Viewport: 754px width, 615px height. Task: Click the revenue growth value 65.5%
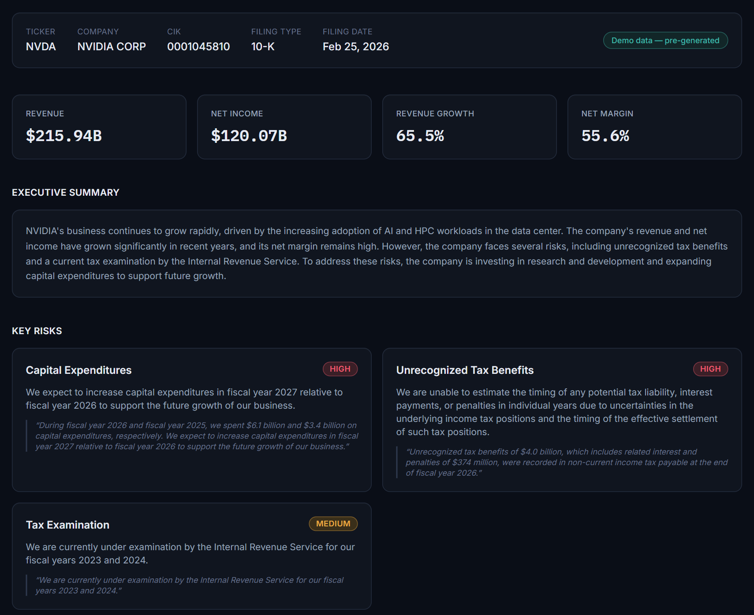click(420, 136)
